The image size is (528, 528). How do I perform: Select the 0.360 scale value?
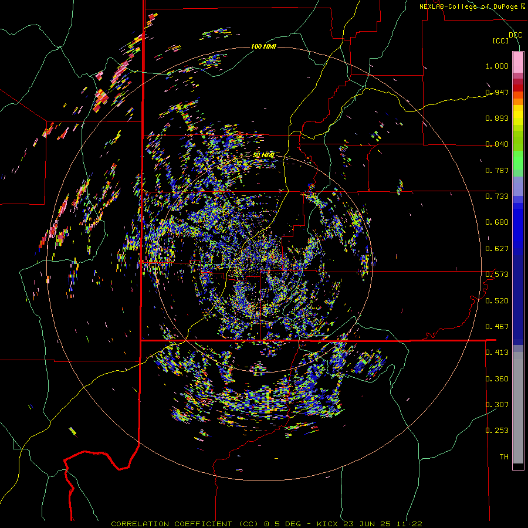coord(497,379)
